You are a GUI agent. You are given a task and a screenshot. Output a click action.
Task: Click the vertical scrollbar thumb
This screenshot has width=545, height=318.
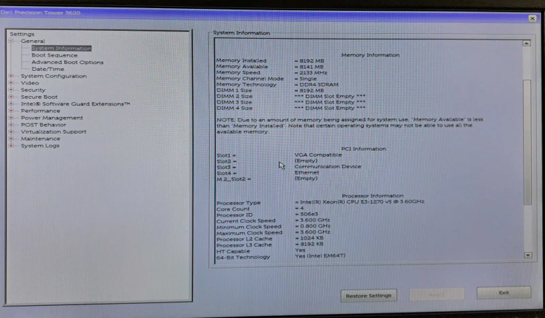(527, 142)
